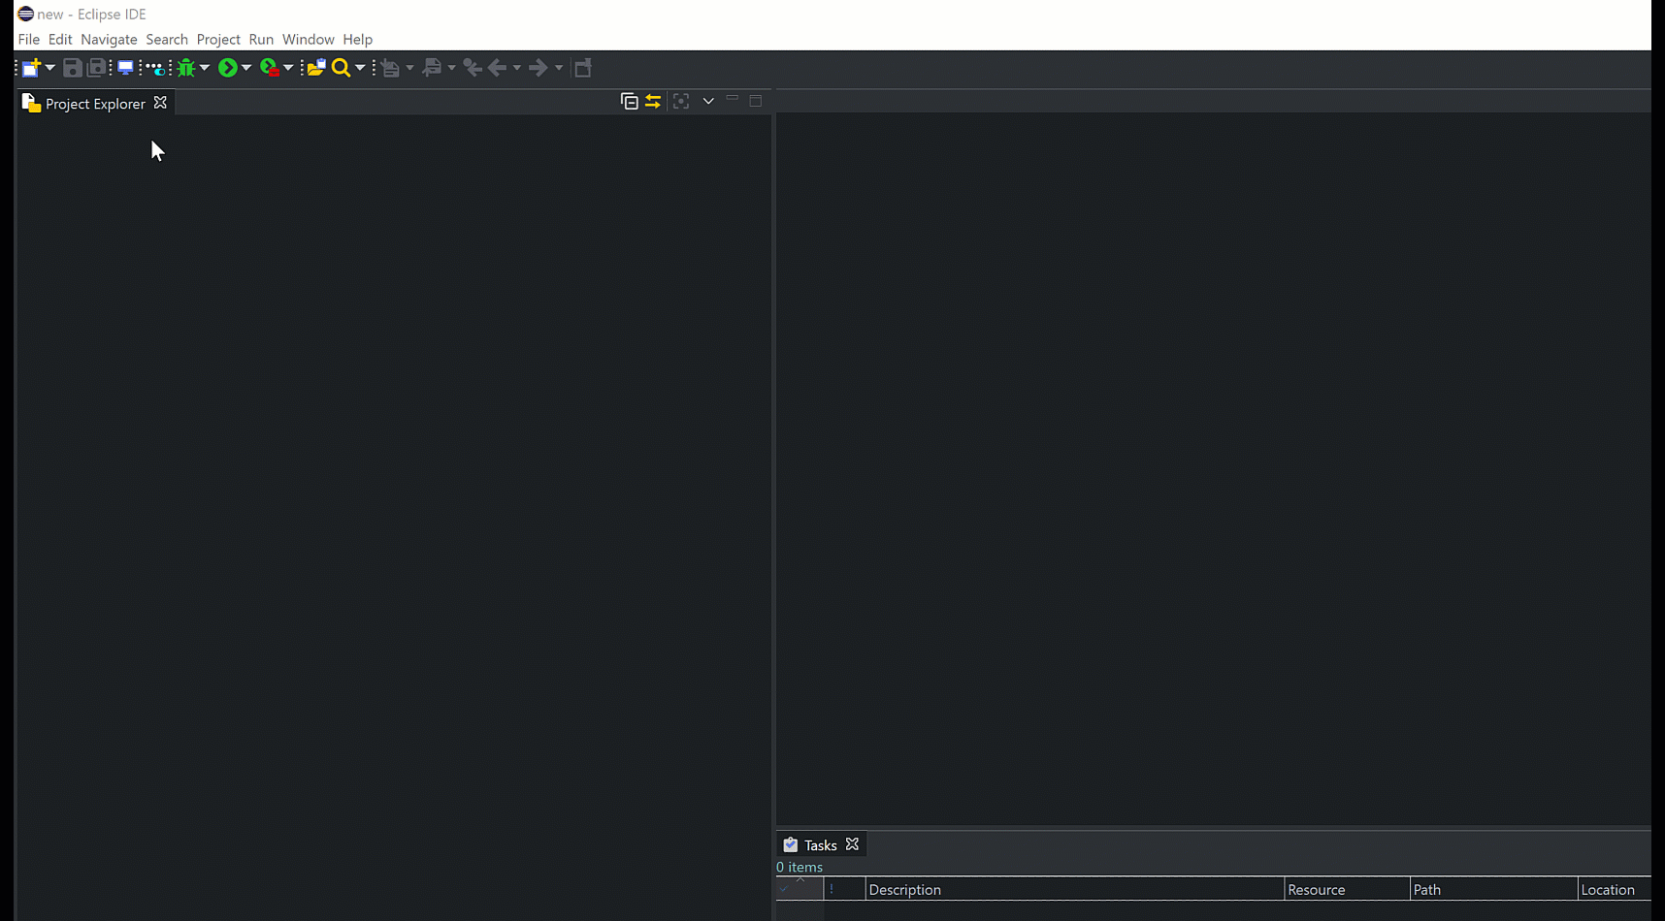1665x921 pixels.
Task: Expand the Run dropdown arrow
Action: 246,68
